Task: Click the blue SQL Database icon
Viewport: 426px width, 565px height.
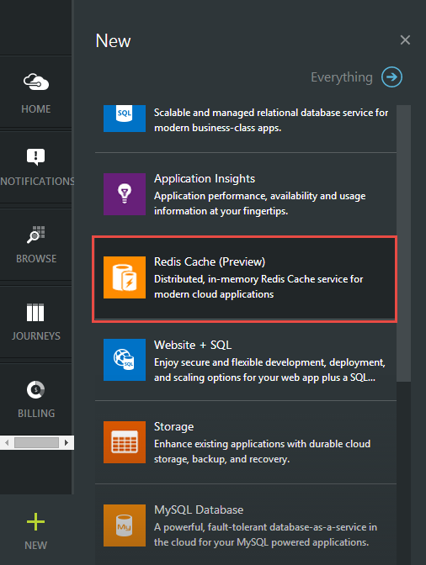Action: [125, 119]
